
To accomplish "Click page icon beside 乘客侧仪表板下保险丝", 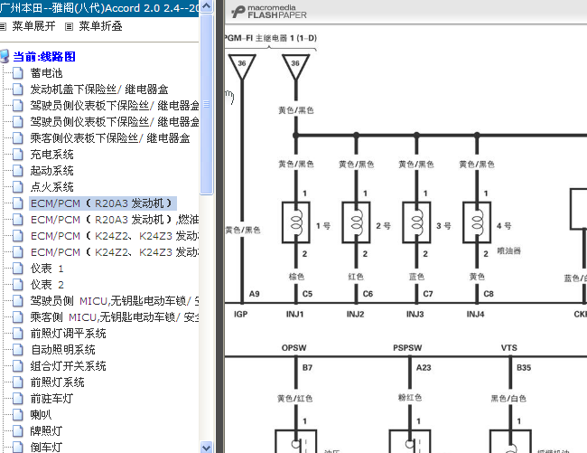I will [x=17, y=137].
